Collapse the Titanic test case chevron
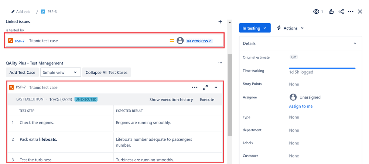The height and width of the screenshot is (164, 369). pyautogui.click(x=216, y=87)
